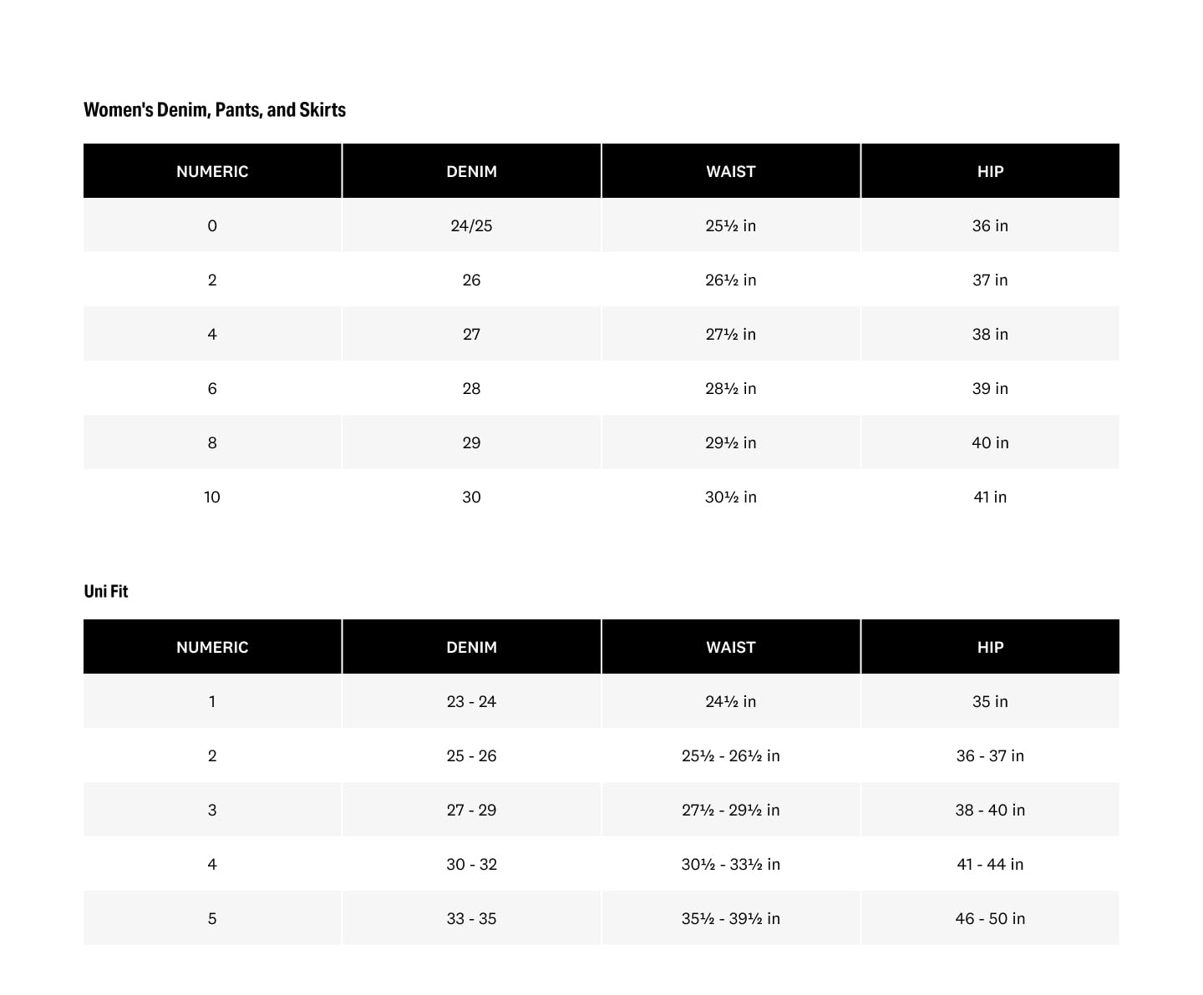Click DENIM column header in Women's table
Screen dimensions: 1203x995
pos(471,171)
